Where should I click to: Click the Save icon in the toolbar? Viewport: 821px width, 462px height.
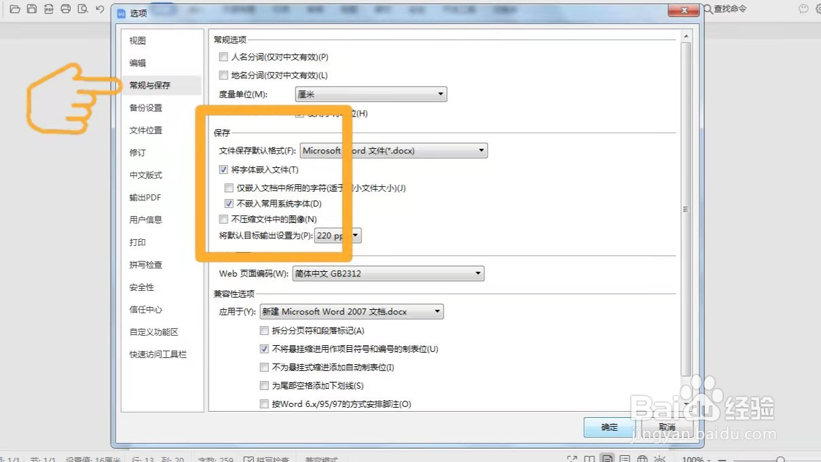31,9
